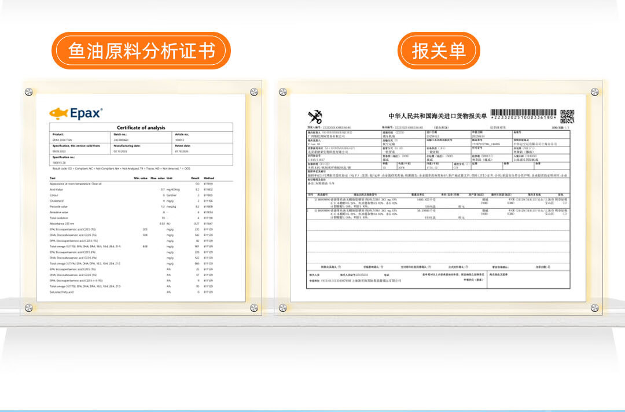Click the barcode atop the customs declaration
625x412 pixels.
tap(523, 113)
